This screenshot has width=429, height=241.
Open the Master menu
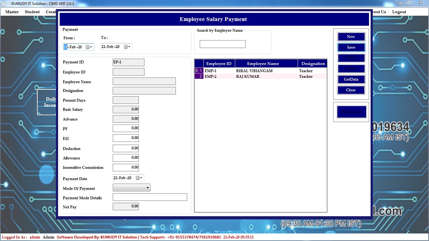tap(12, 12)
